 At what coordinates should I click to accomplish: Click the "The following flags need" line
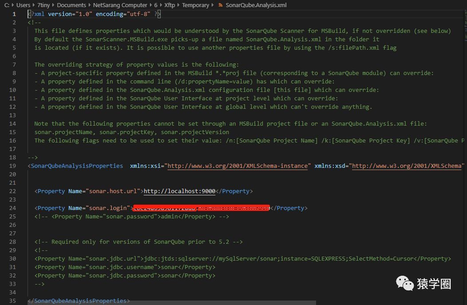pyautogui.click(x=249, y=141)
